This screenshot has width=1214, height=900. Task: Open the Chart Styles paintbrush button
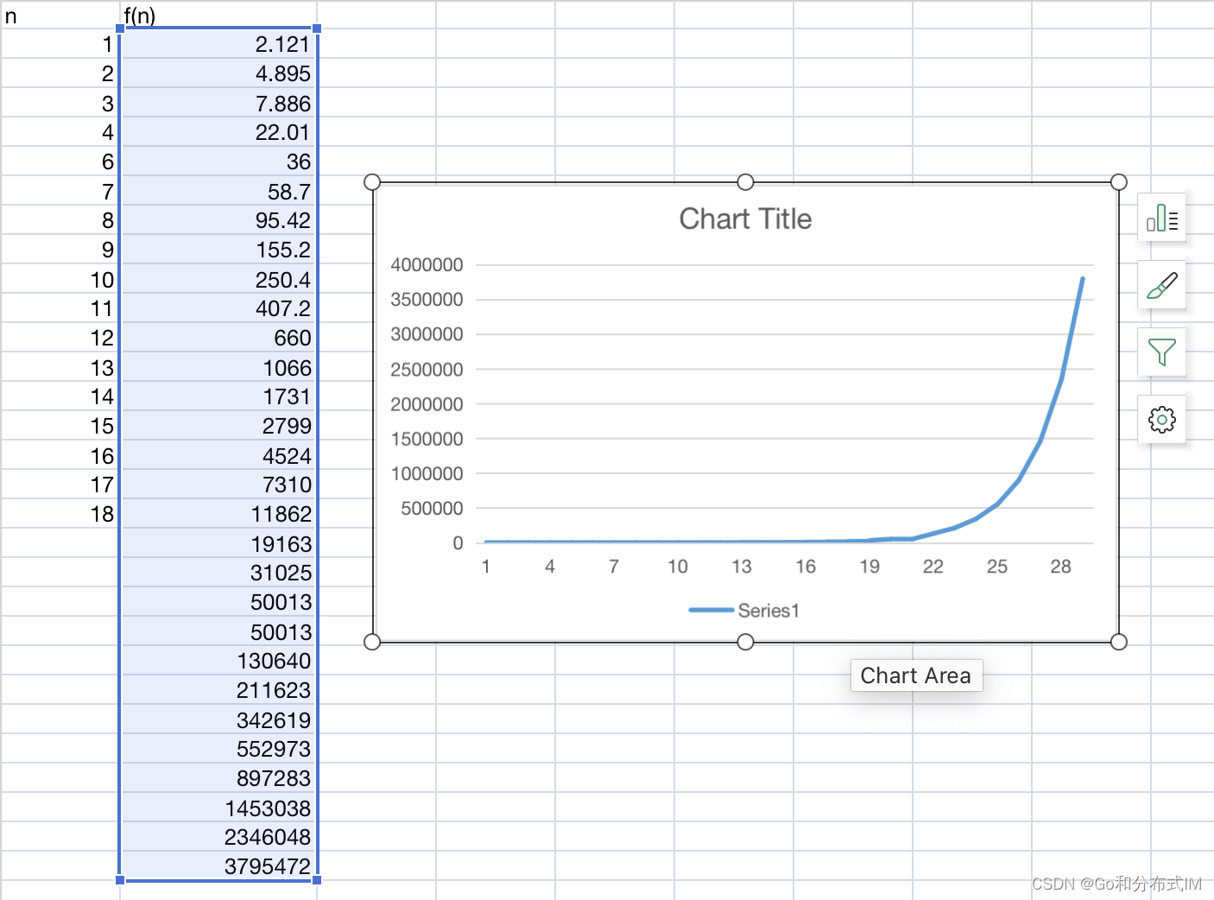pyautogui.click(x=1162, y=285)
